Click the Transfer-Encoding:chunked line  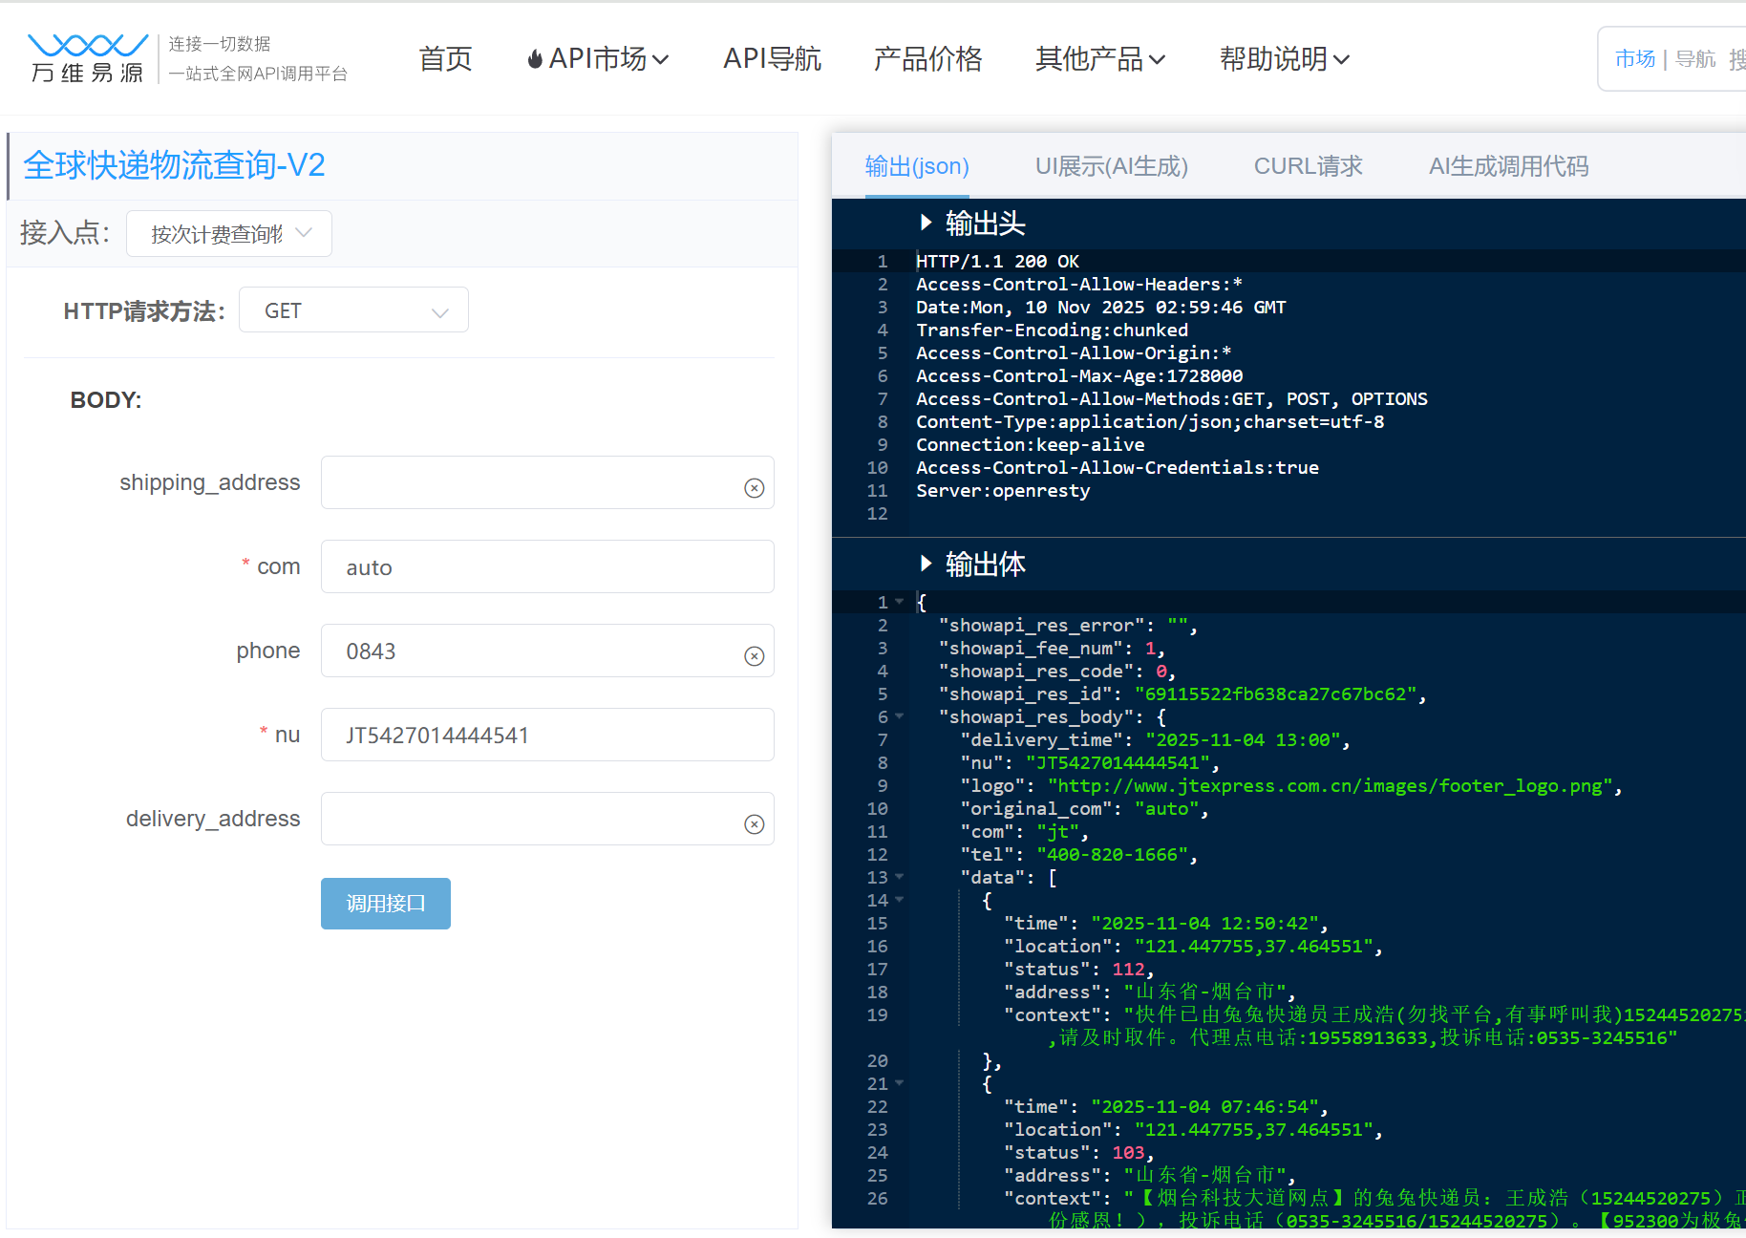click(1053, 330)
